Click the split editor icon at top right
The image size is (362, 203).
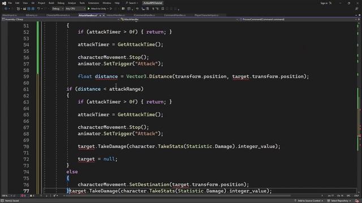pyautogui.click(x=359, y=20)
